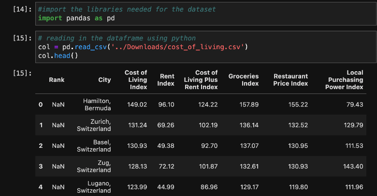Click the Restaurant Price Index header
The image size is (377, 196).
290,80
